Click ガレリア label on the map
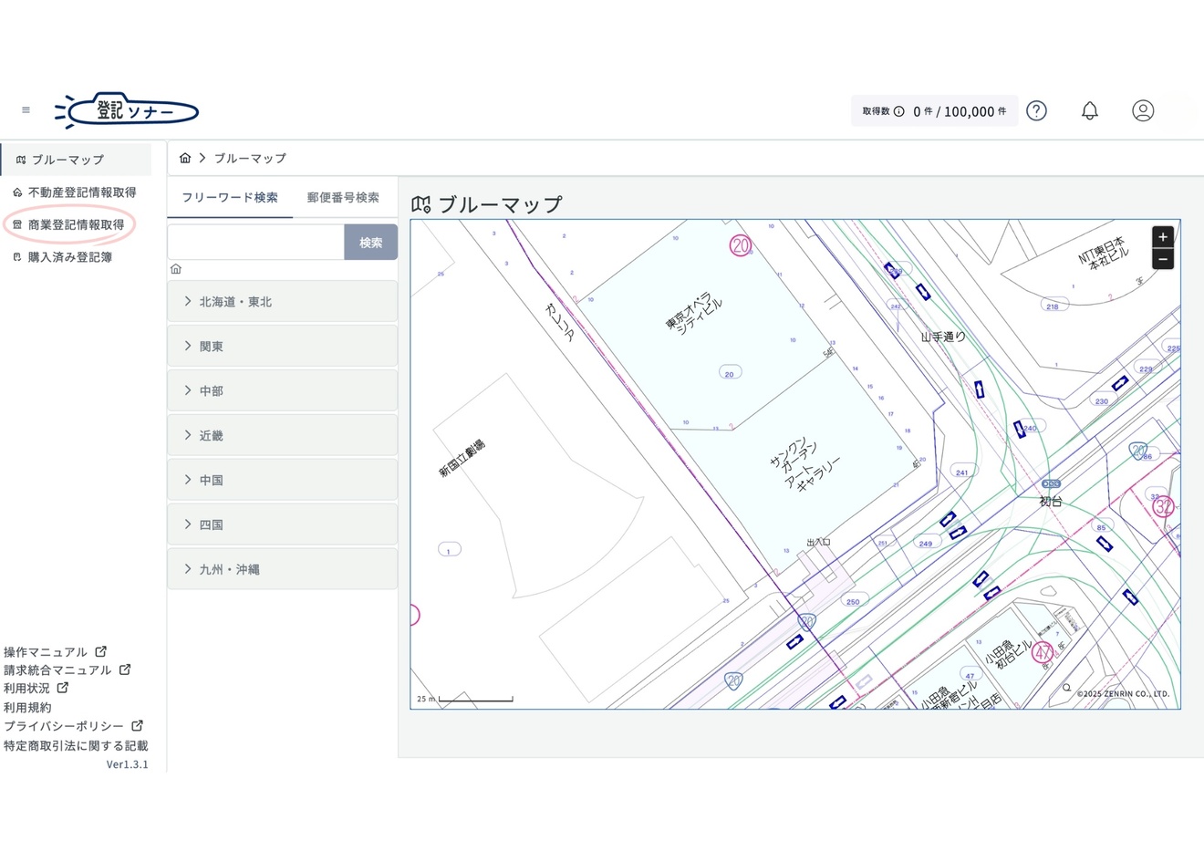 pyautogui.click(x=559, y=322)
